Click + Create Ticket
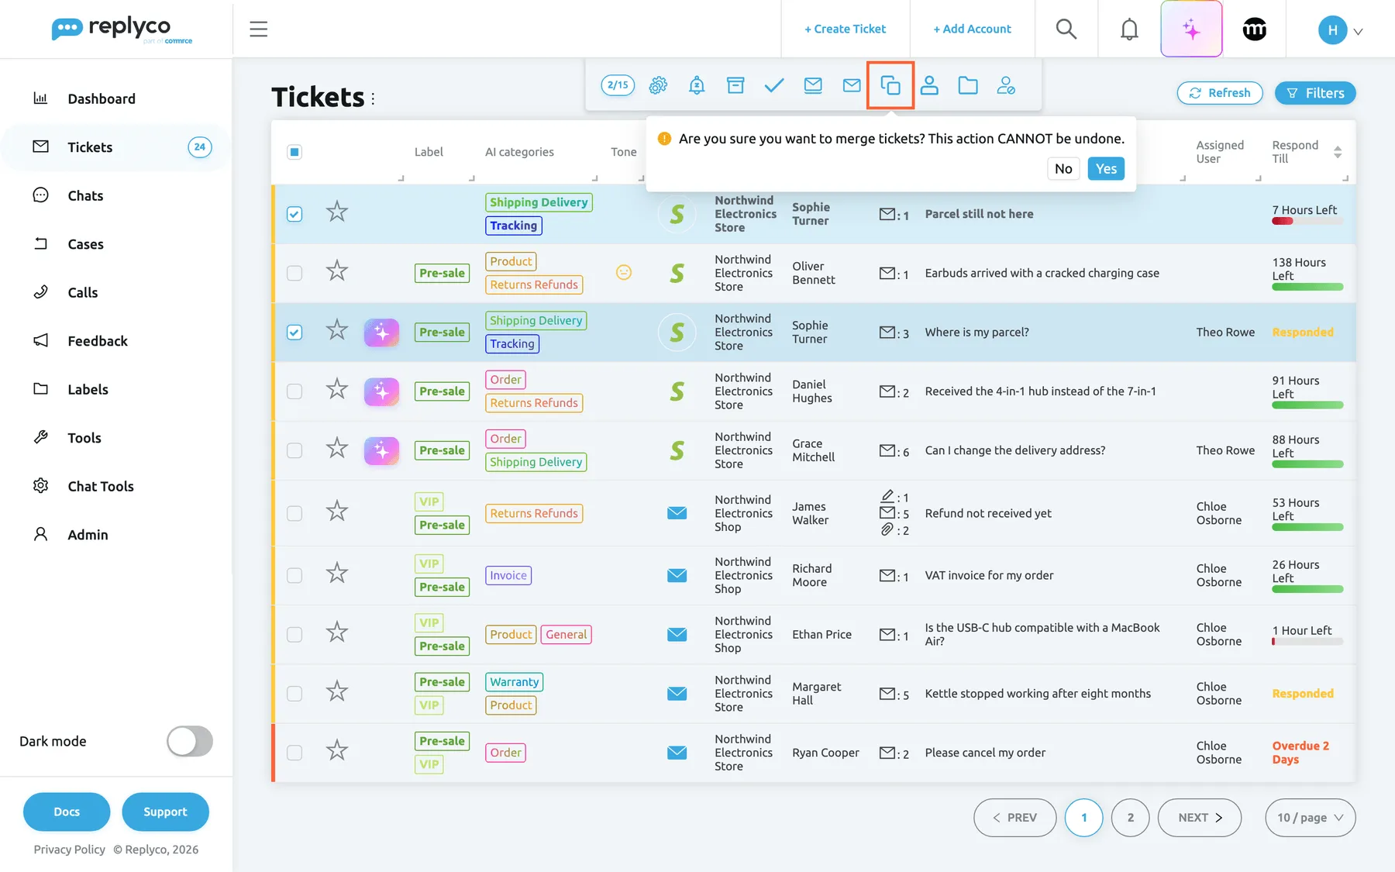1395x872 pixels. tap(845, 29)
